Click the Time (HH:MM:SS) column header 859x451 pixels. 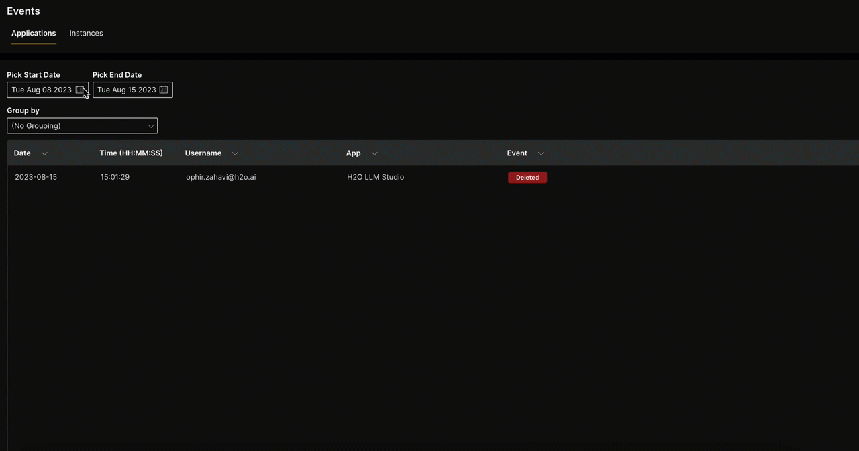(x=131, y=153)
